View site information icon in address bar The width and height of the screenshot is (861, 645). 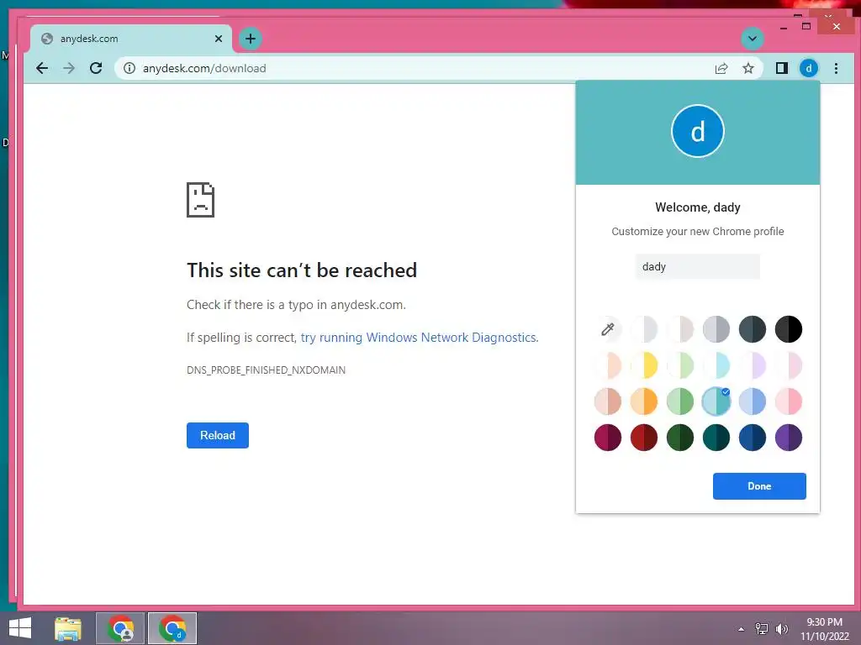click(129, 68)
